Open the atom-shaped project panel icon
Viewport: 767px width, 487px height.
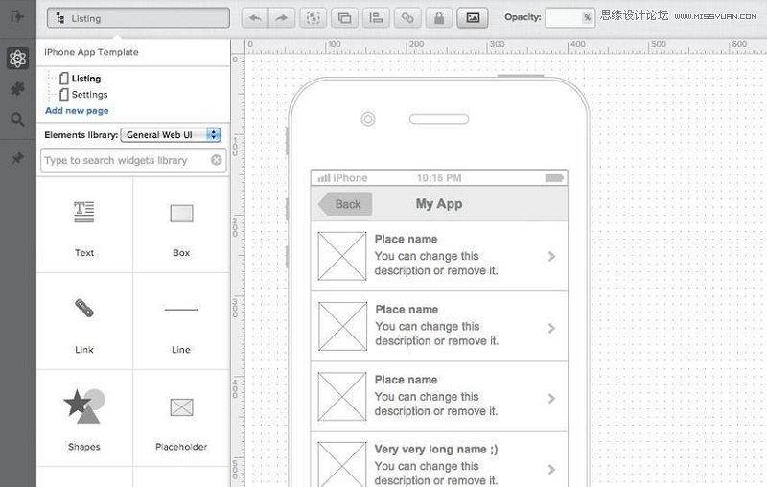pos(17,58)
